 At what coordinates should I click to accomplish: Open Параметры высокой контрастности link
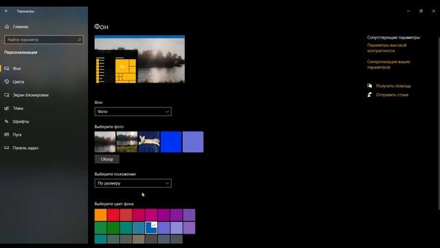coord(386,48)
